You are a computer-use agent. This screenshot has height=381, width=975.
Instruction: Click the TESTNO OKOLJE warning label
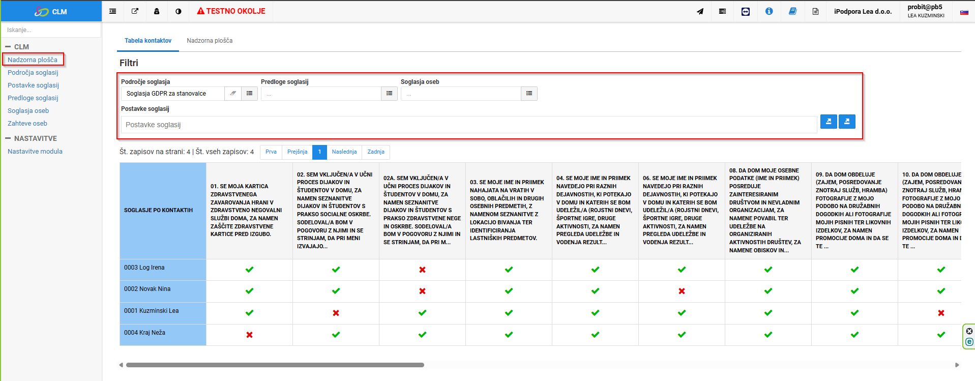tap(231, 11)
